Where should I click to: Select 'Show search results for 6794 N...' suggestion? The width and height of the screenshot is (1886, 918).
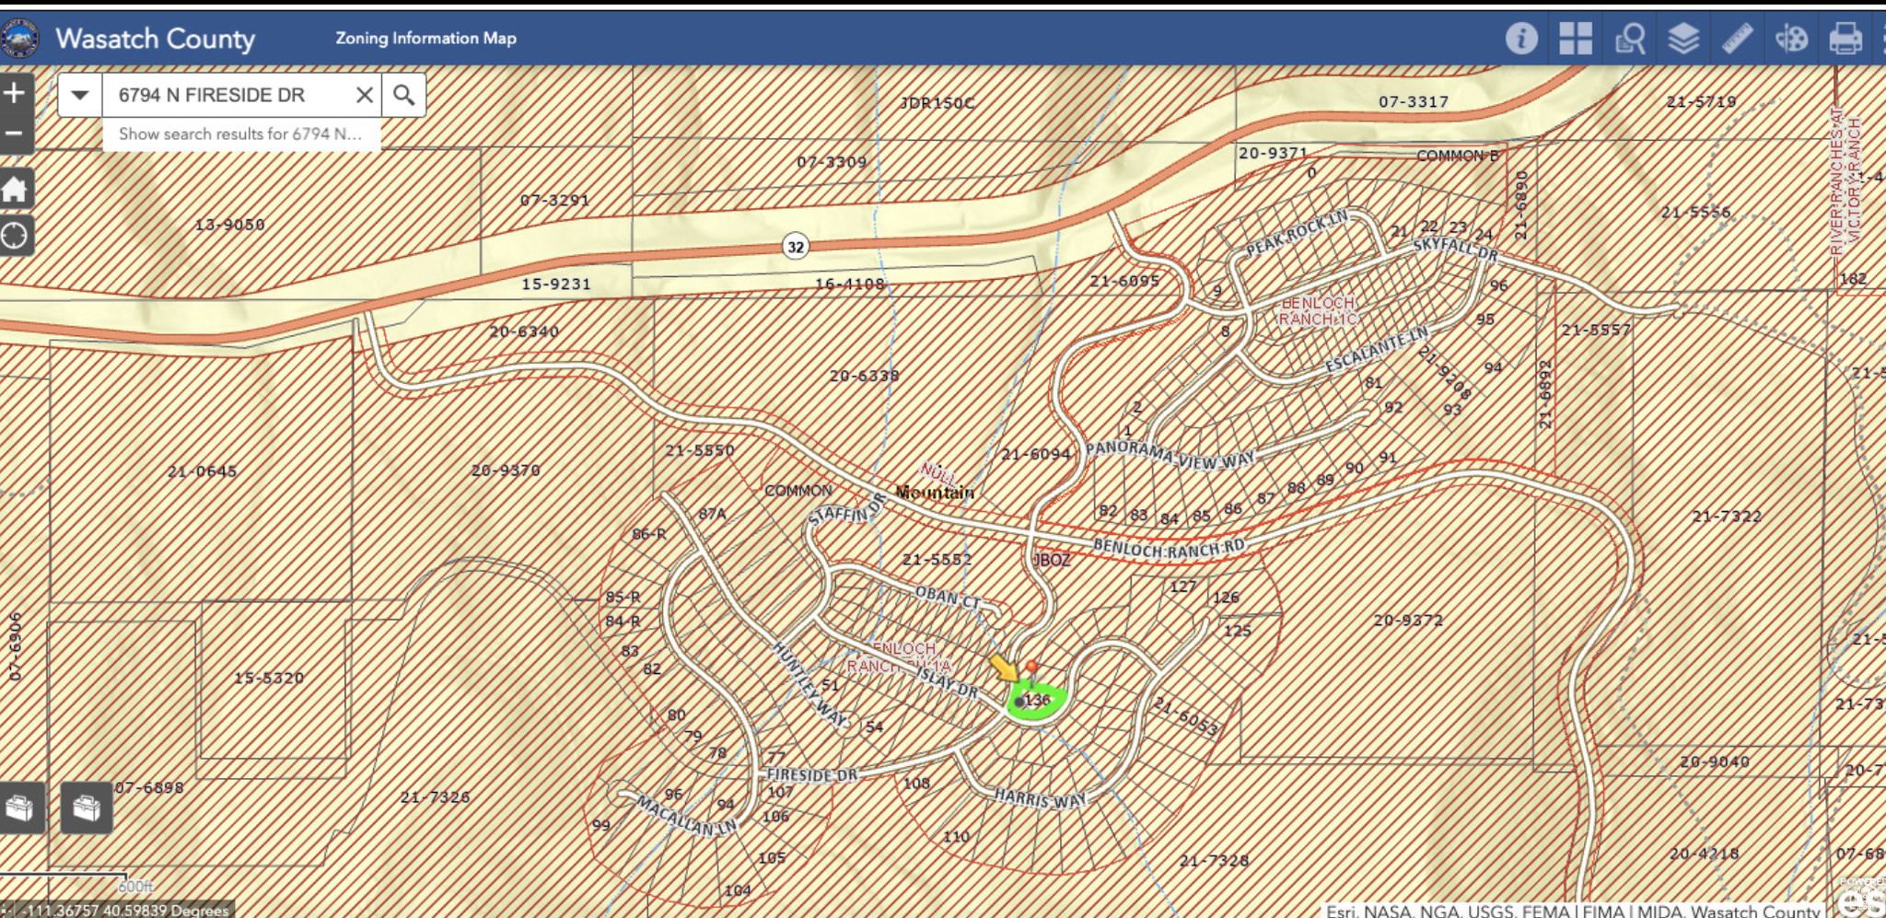pyautogui.click(x=240, y=134)
